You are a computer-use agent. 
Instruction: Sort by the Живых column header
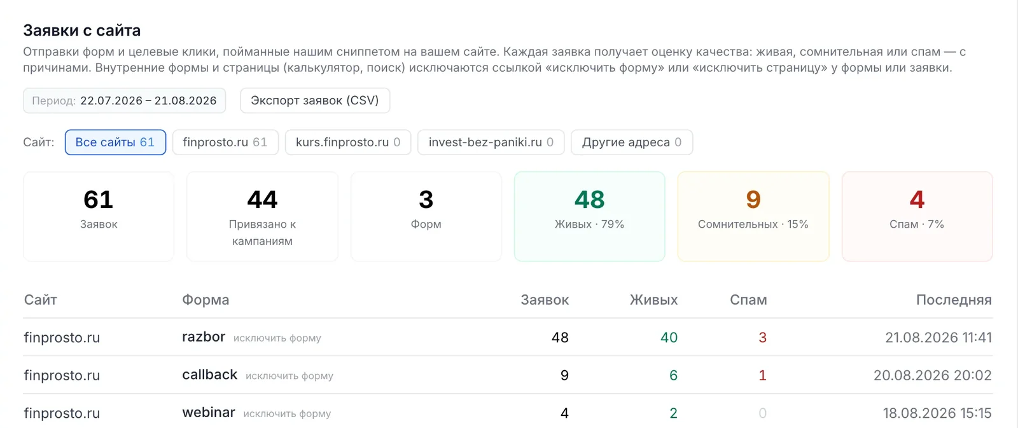point(653,300)
